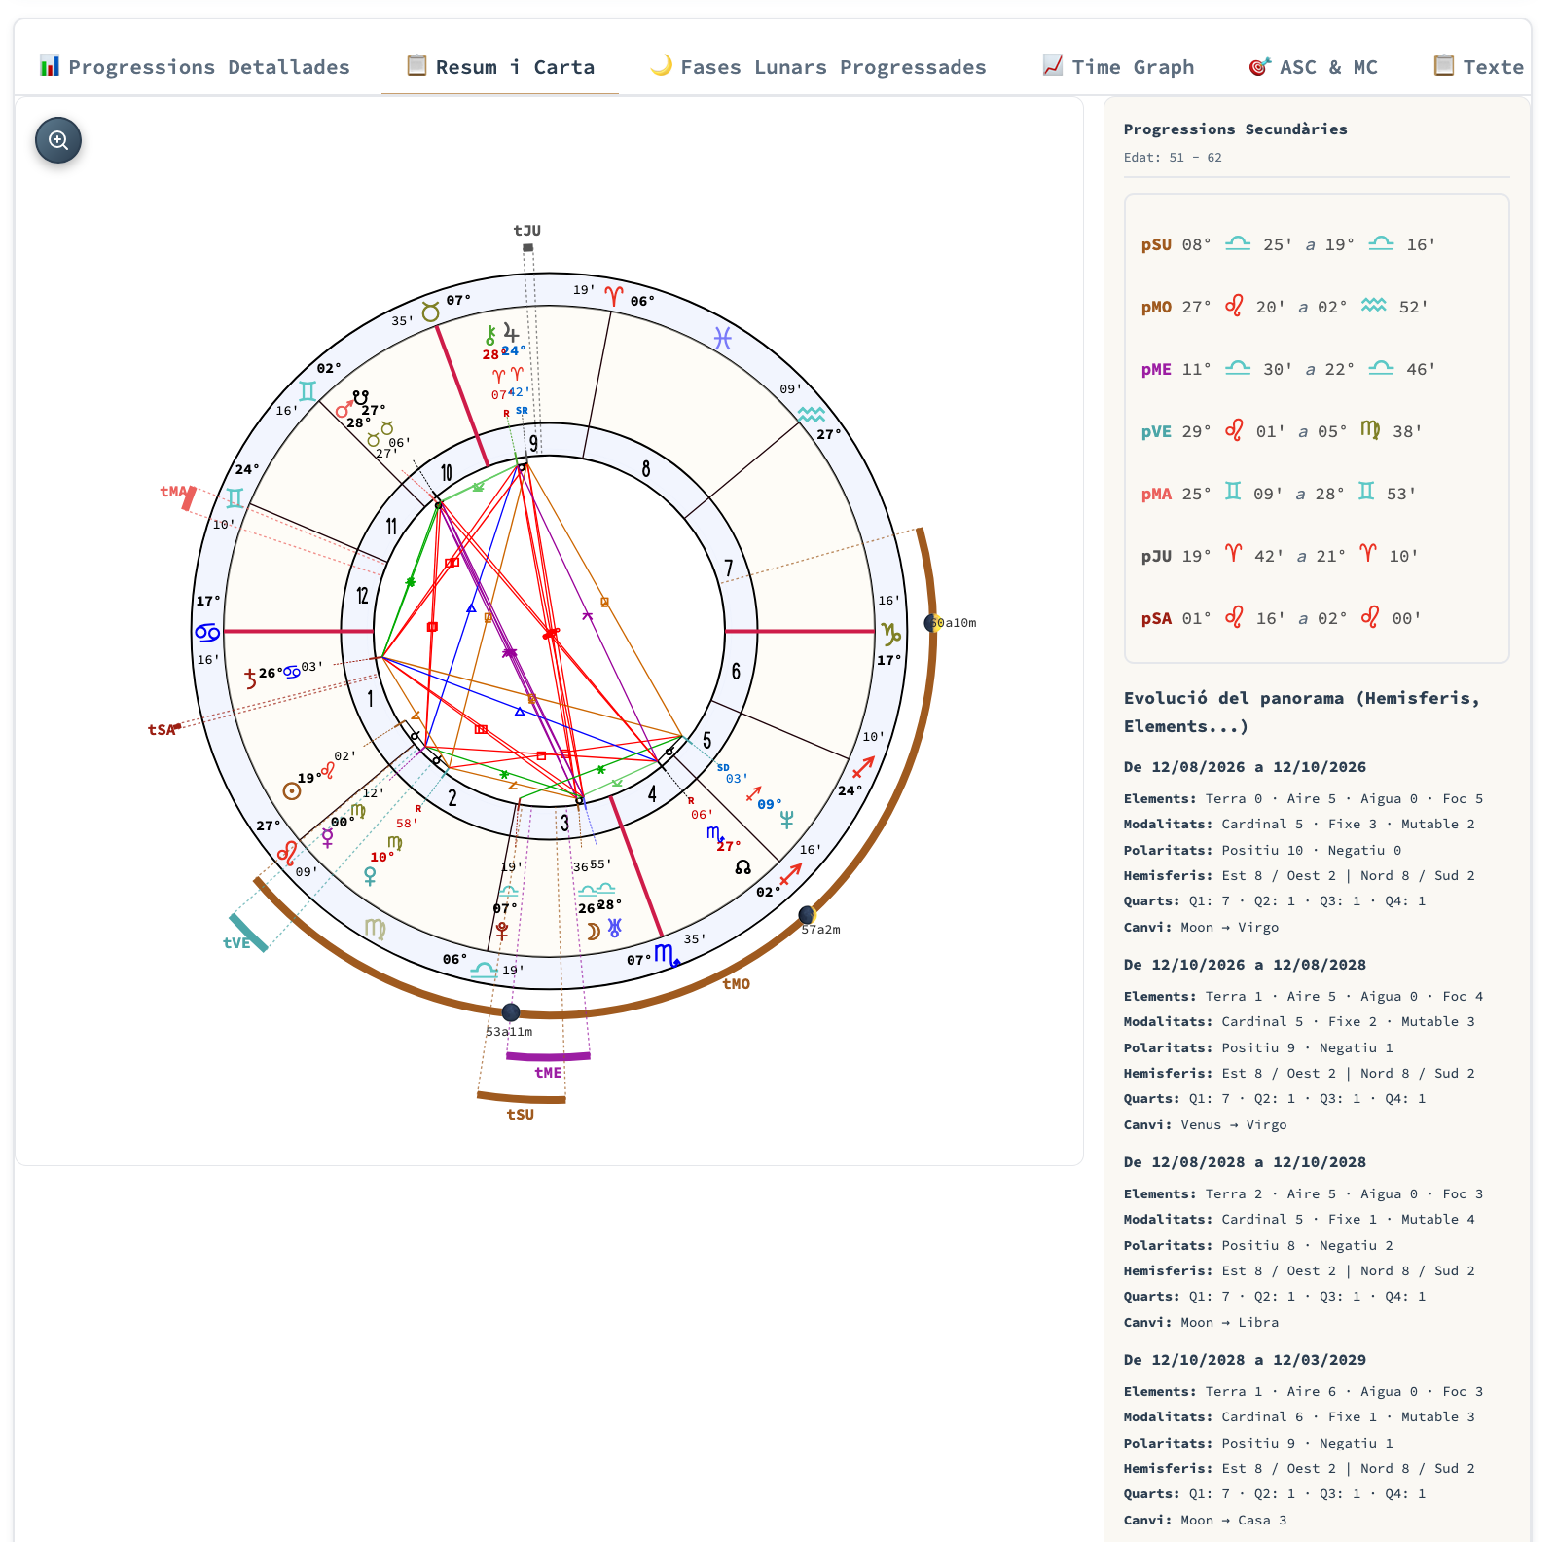
Task: Click the pSA progression row
Action: 1317,618
